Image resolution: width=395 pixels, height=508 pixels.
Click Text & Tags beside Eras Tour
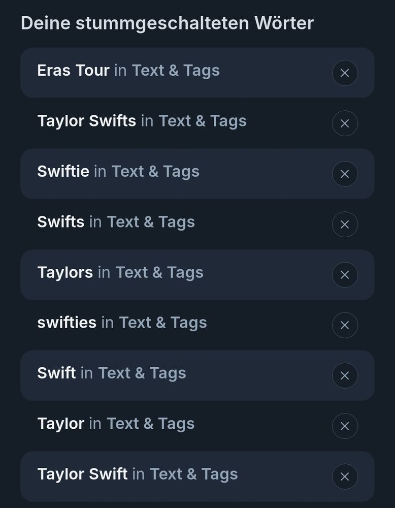pos(176,71)
